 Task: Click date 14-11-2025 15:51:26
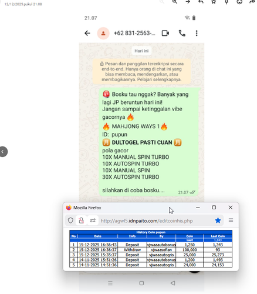[x=97, y=260]
